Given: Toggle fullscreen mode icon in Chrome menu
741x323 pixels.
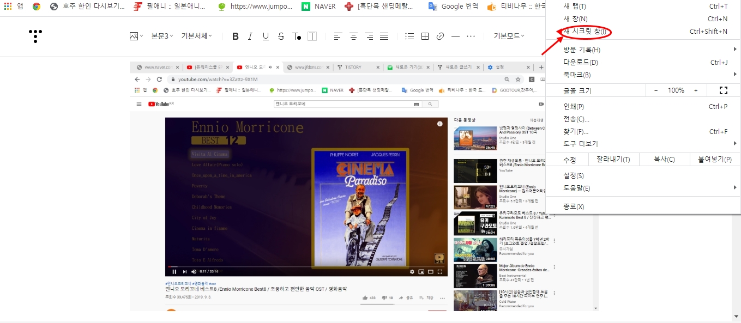Looking at the screenshot, I should pyautogui.click(x=724, y=90).
